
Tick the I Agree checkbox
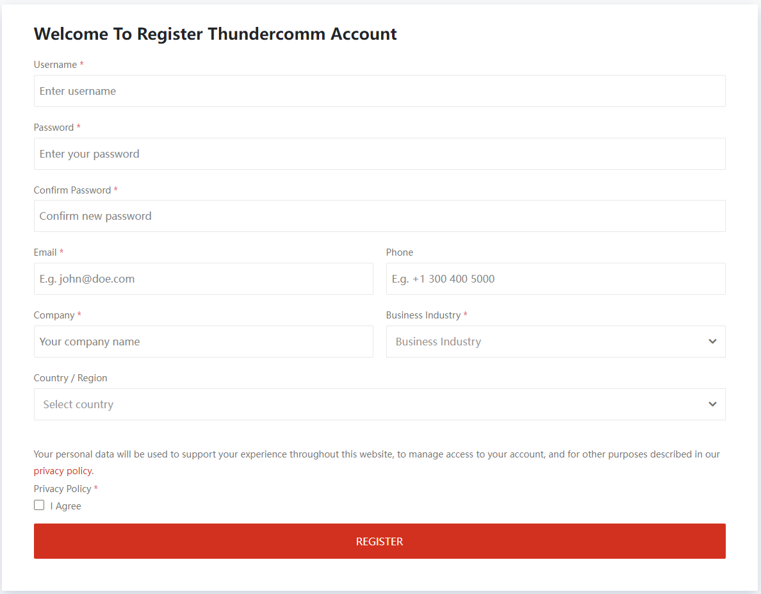click(x=39, y=505)
